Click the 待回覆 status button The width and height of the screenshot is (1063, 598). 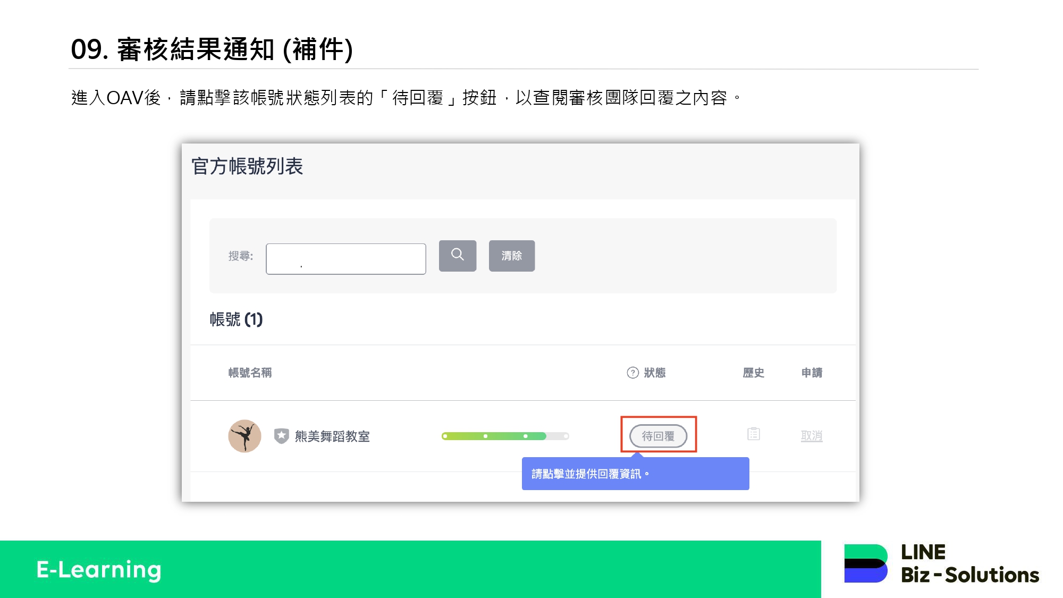[x=658, y=436]
